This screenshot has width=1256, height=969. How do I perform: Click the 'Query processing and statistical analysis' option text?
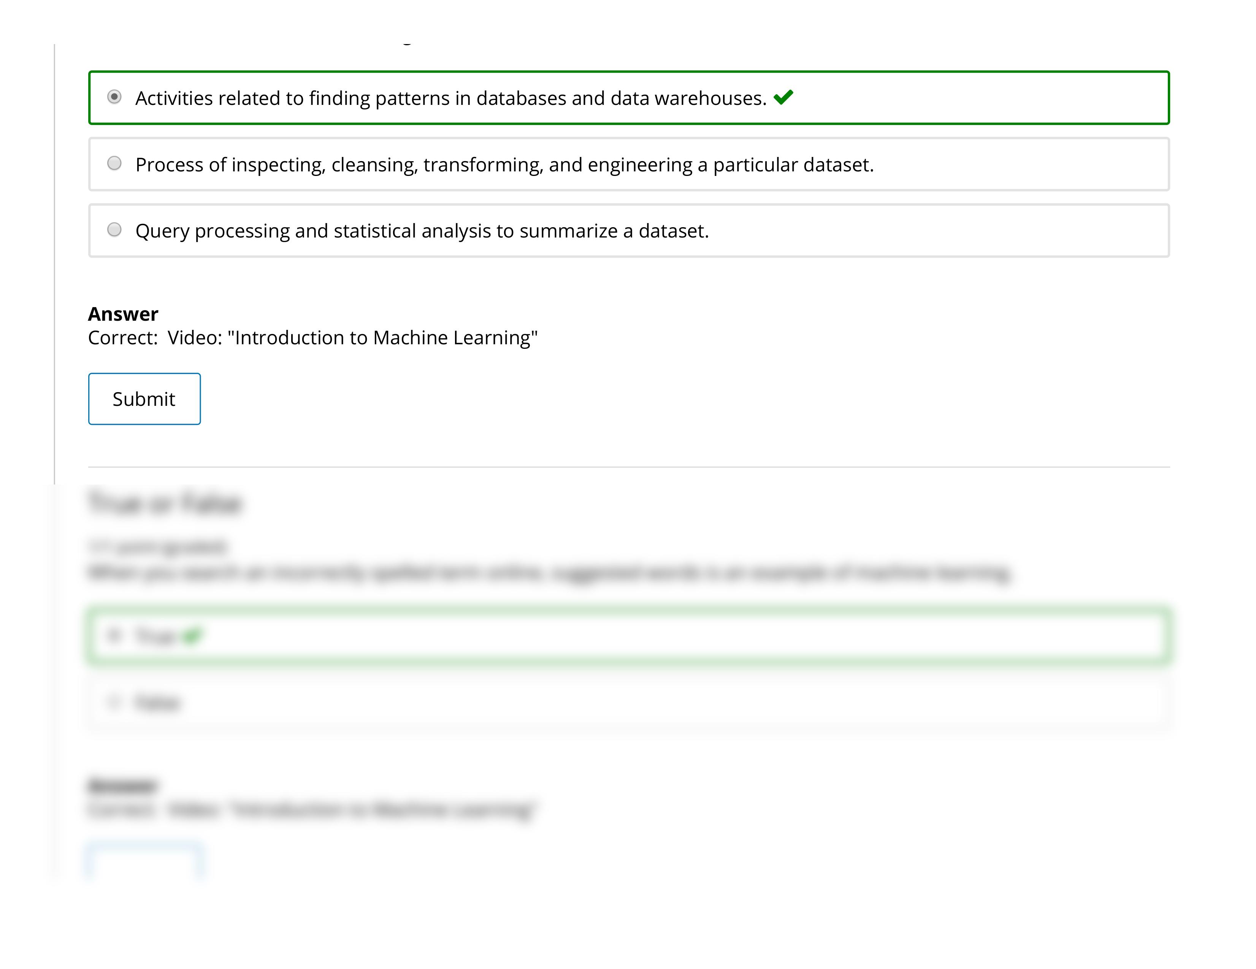422,231
